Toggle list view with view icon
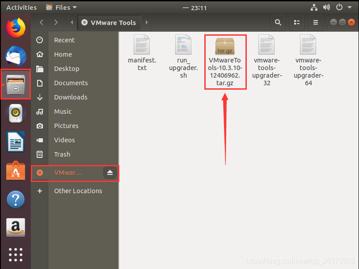 [297, 22]
